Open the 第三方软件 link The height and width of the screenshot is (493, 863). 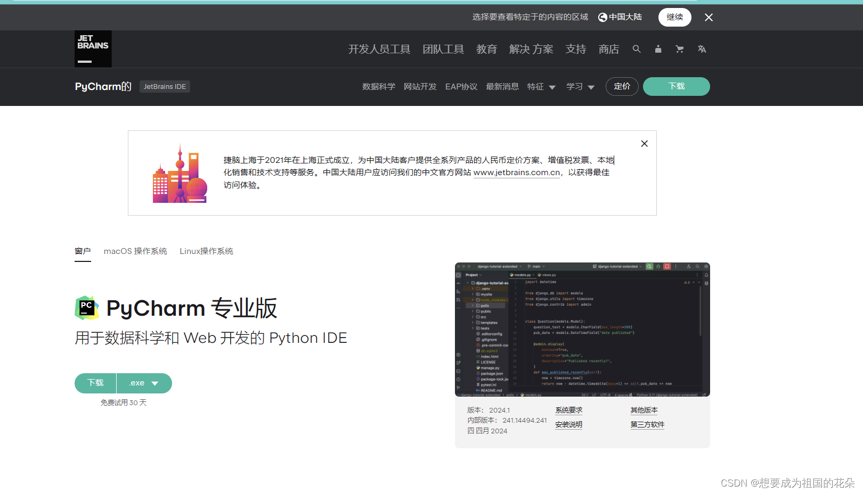pos(647,425)
